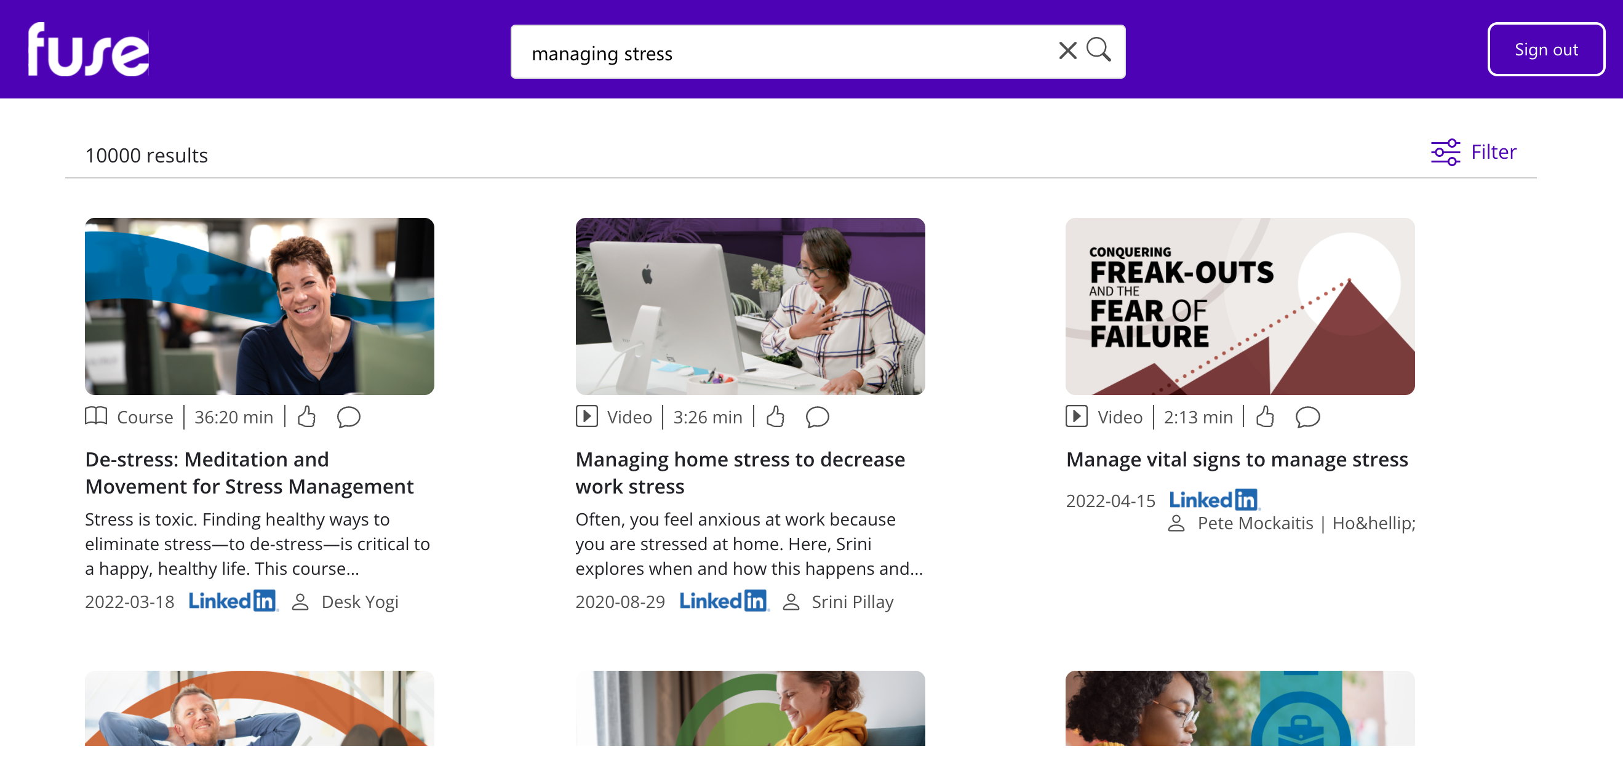Like the Managing home stress video
Viewport: 1623px width, 768px height.
tap(776, 417)
